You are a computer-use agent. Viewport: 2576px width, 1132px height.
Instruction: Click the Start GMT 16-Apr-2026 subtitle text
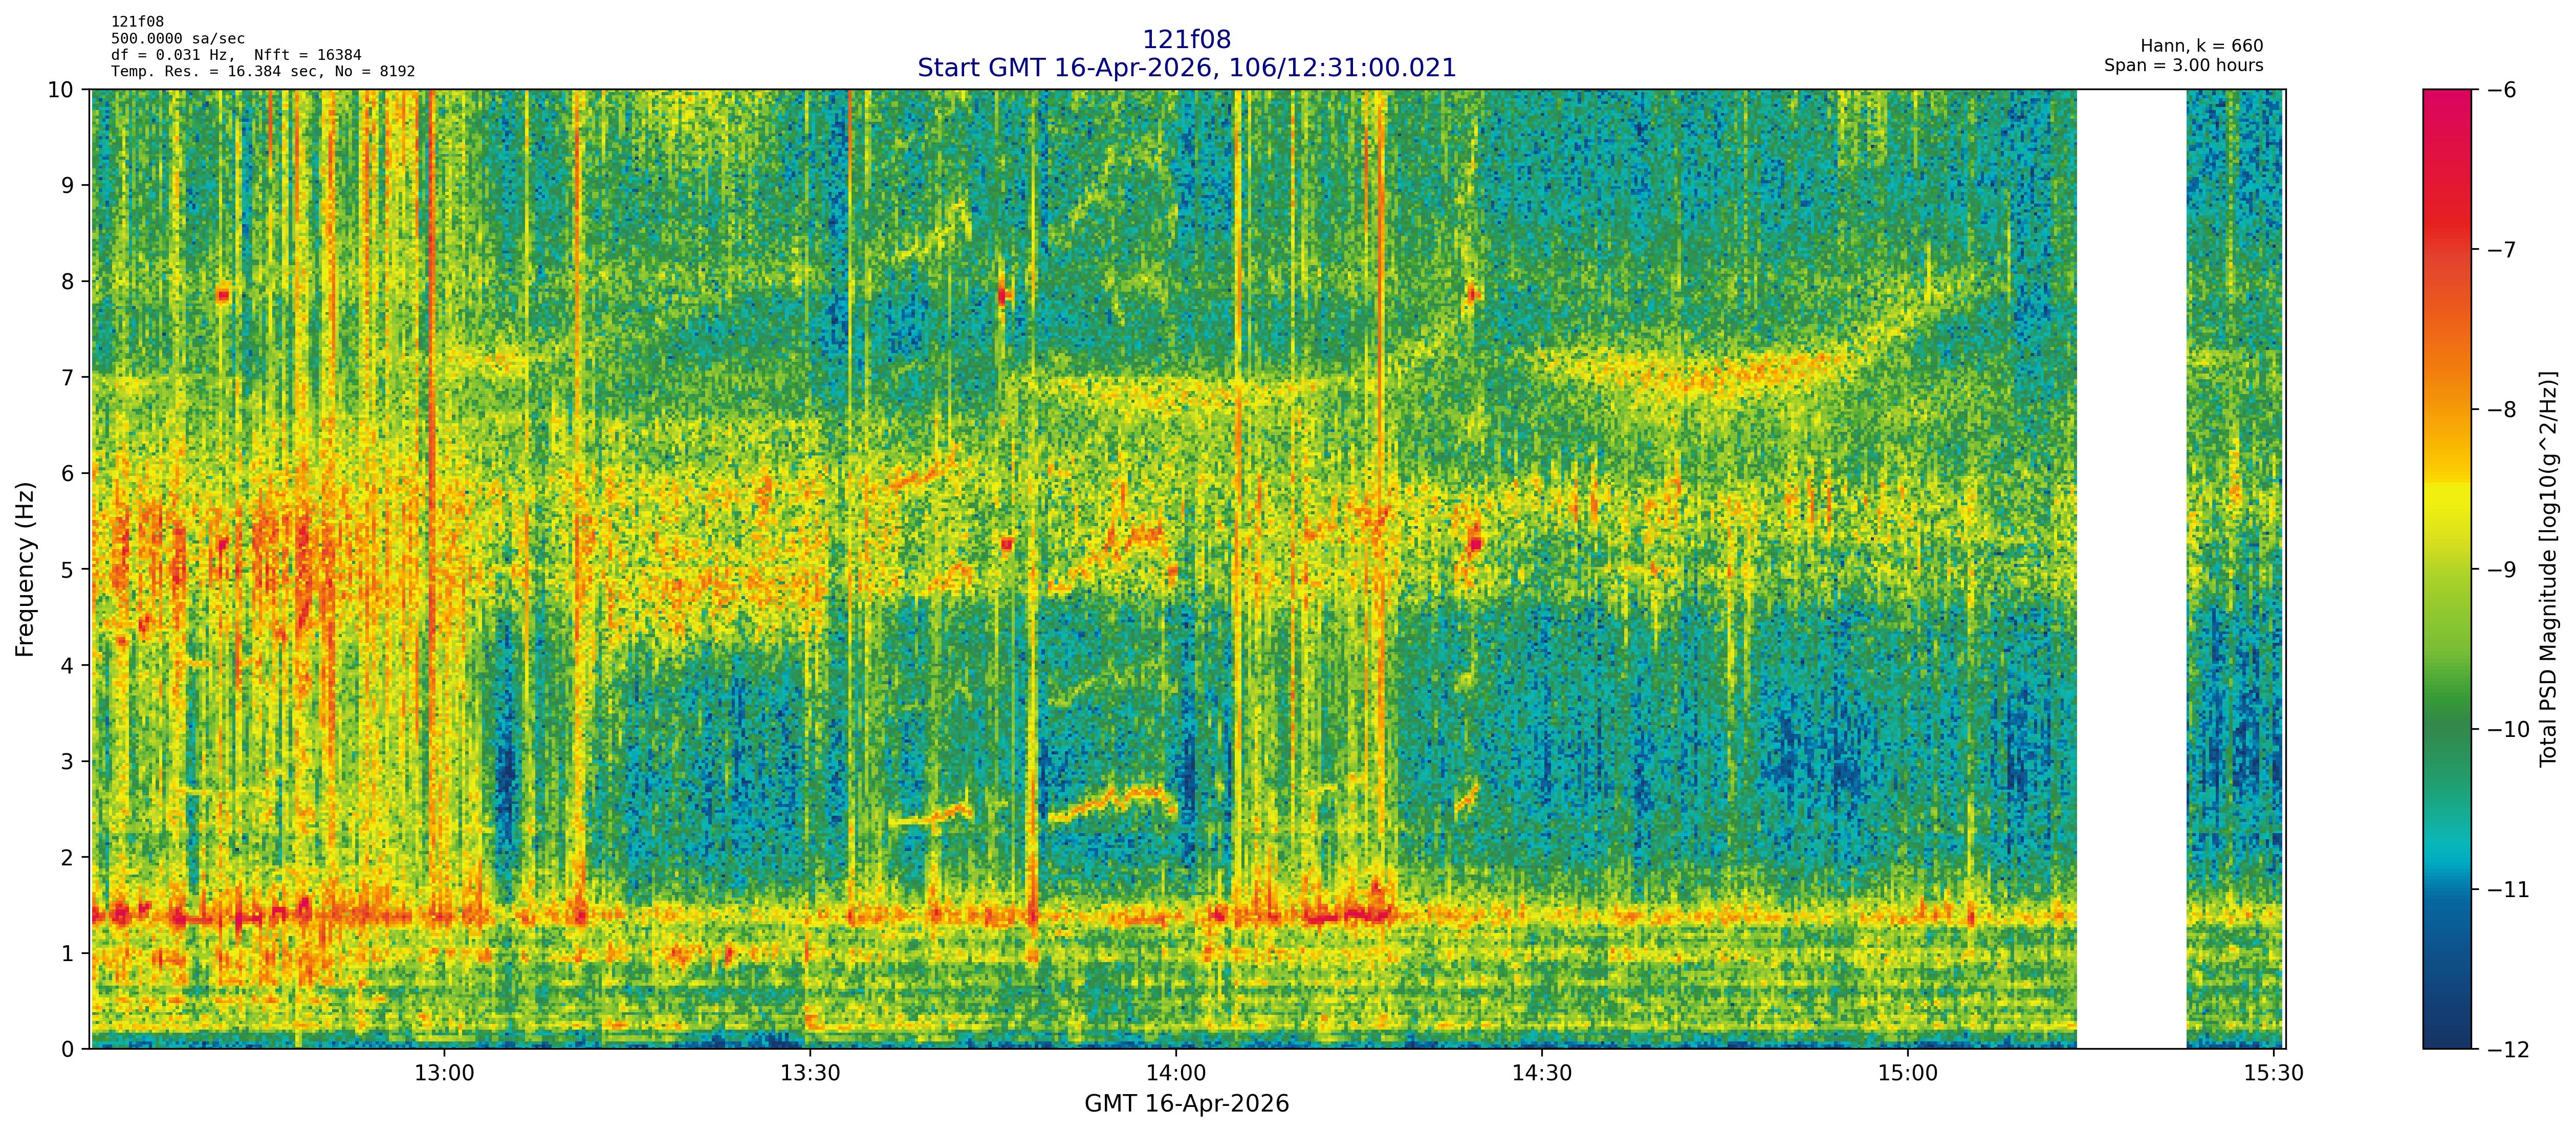click(x=1186, y=68)
